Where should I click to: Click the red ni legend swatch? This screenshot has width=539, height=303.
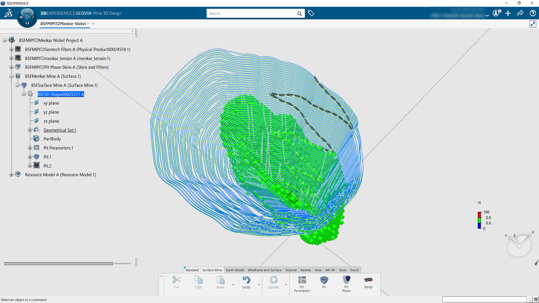coord(479,215)
